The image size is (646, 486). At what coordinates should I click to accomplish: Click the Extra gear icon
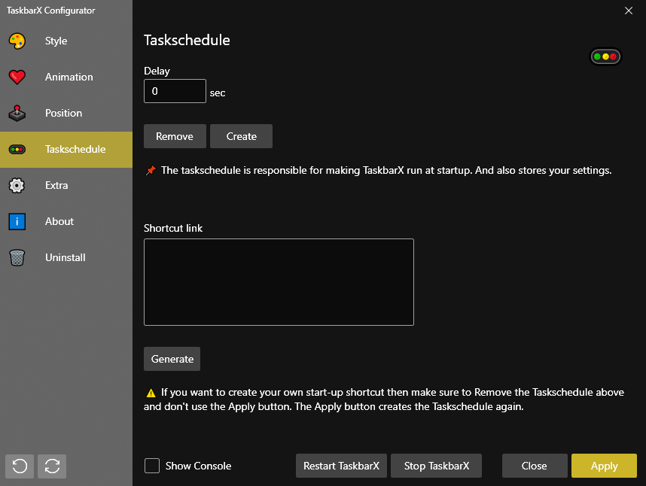click(x=17, y=186)
